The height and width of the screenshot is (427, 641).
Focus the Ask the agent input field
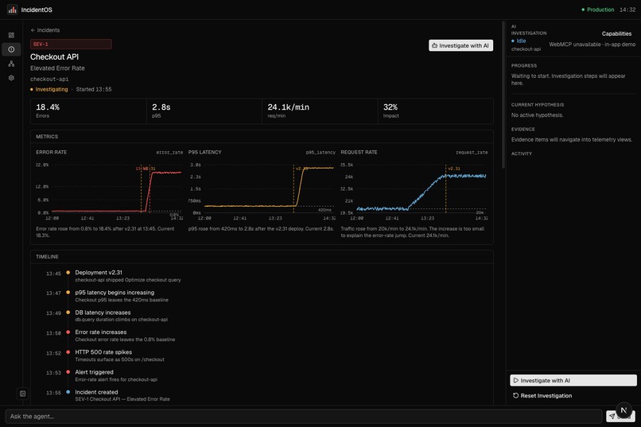click(303, 417)
